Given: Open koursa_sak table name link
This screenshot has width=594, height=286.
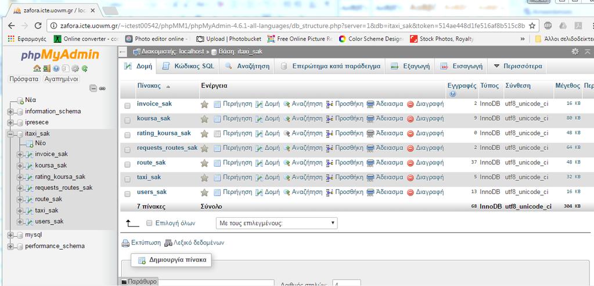Looking at the screenshot, I should click(x=153, y=118).
